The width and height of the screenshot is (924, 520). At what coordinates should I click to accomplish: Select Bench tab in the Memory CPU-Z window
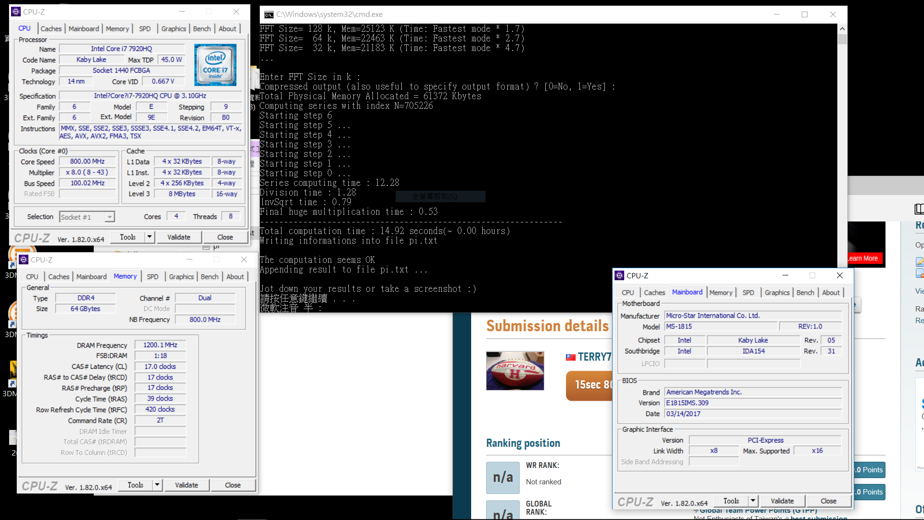click(210, 277)
